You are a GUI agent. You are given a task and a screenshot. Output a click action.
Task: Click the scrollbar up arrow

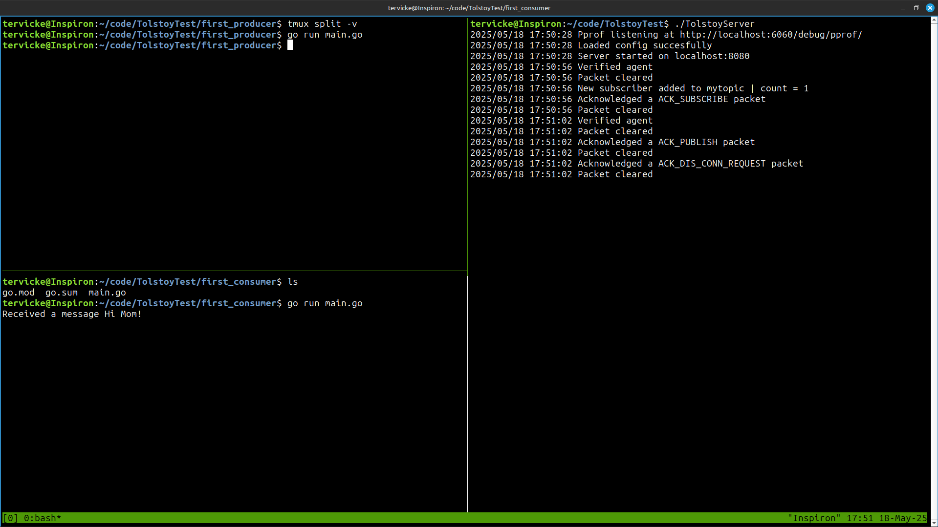click(934, 21)
